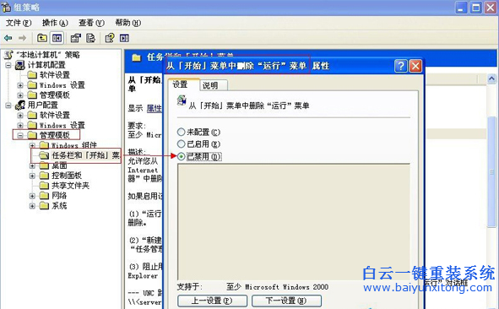Toggle the Show/Hide console tree icon
The width and height of the screenshot is (499, 309).
[x=57, y=39]
